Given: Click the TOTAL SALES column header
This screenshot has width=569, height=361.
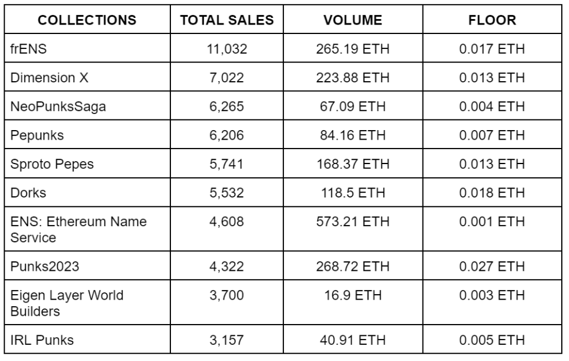Looking at the screenshot, I should click(x=227, y=20).
